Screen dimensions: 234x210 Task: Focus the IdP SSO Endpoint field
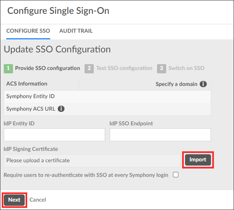pos(160,135)
